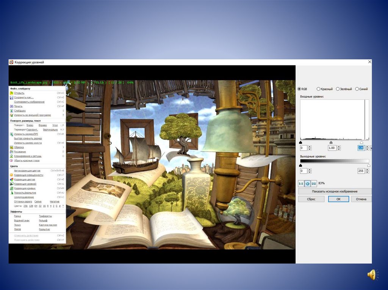Click the Убрать красные глаза eye icon

click(x=11, y=161)
